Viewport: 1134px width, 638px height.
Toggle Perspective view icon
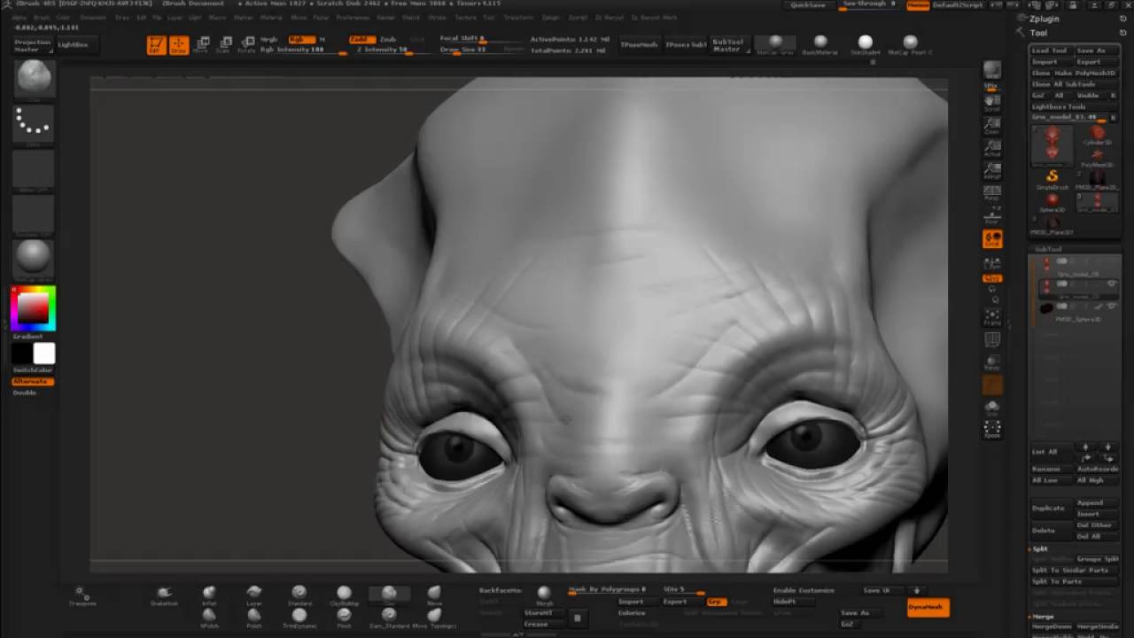coord(992,193)
